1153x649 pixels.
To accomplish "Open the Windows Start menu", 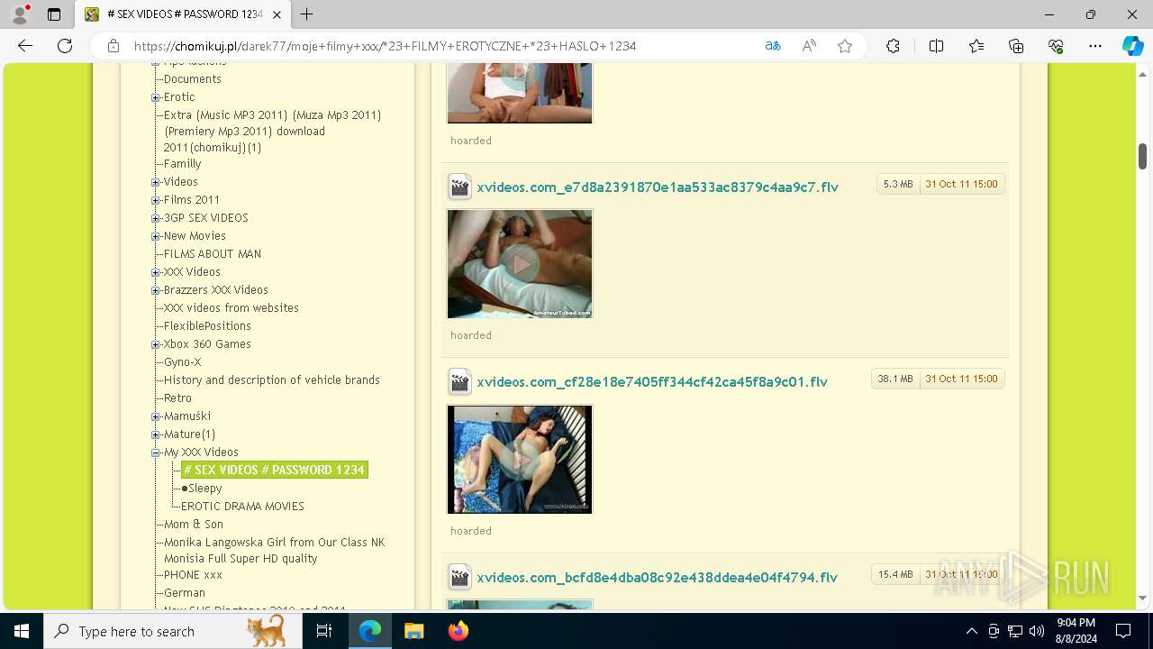I will pos(22,631).
